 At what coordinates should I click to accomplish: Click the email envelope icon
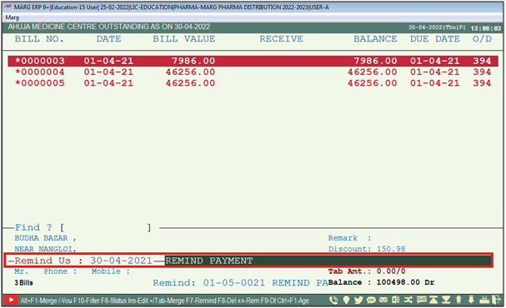click(x=383, y=300)
